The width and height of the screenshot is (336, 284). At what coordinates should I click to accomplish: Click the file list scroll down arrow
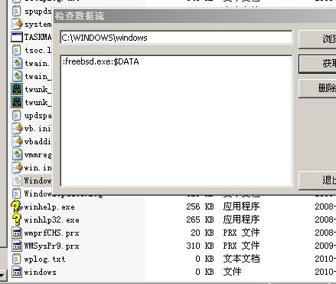3,276
